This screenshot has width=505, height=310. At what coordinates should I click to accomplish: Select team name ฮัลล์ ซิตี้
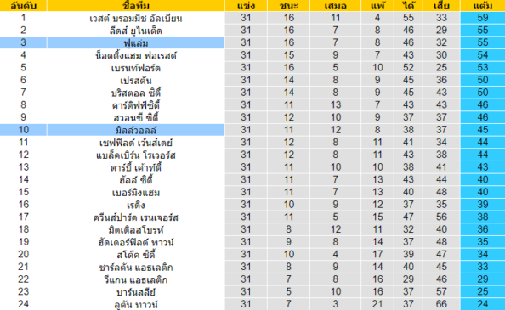click(x=136, y=180)
